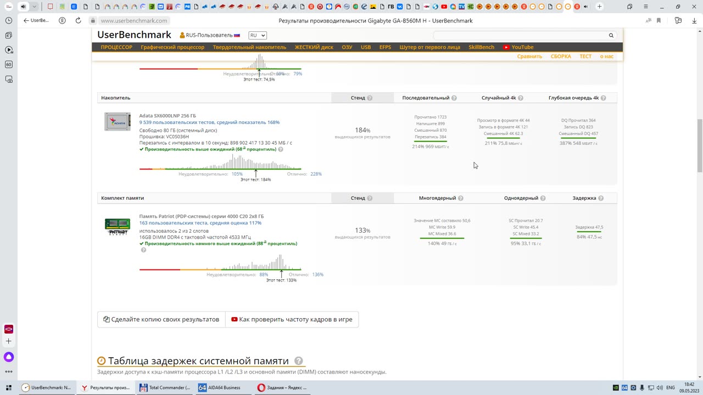Viewport: 703px width, 395px height.
Task: Click help icon beside Глубокая очередь 4k
Action: point(604,98)
